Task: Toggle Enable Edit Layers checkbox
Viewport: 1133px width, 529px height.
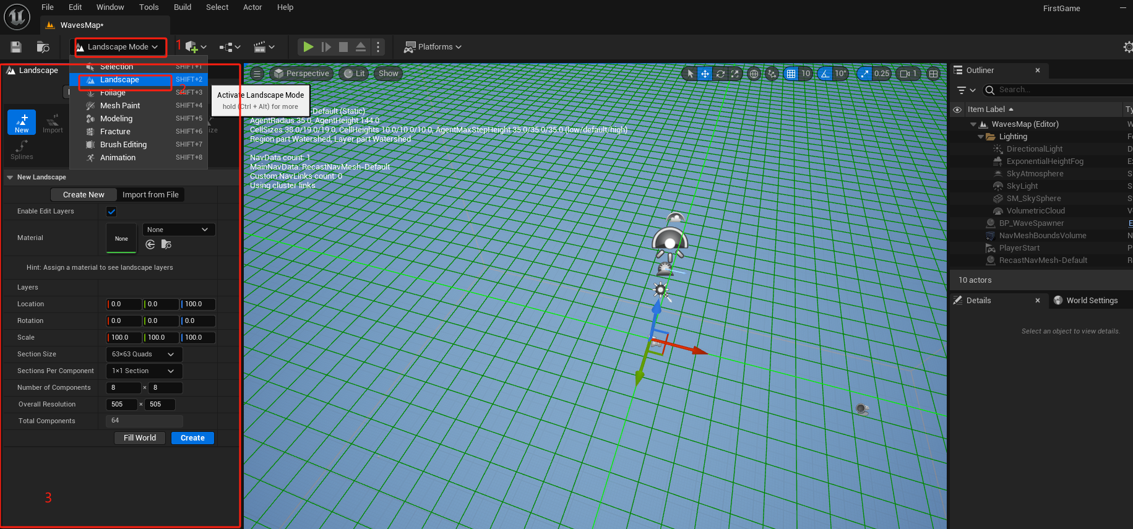Action: (111, 212)
